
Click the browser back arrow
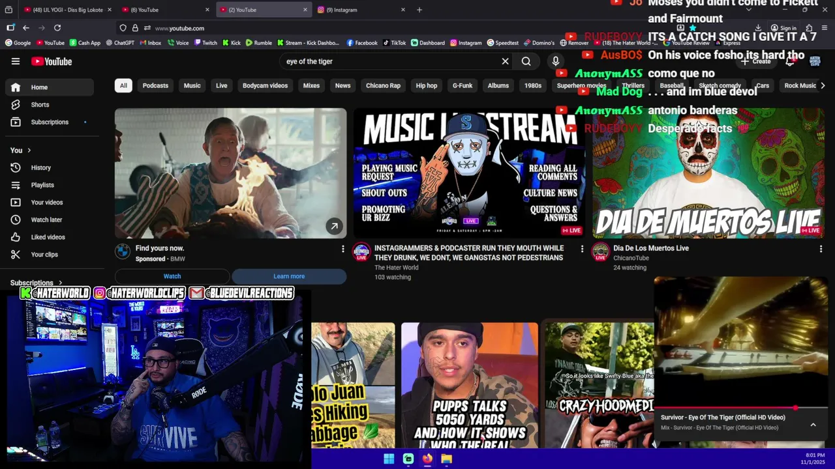pyautogui.click(x=25, y=28)
